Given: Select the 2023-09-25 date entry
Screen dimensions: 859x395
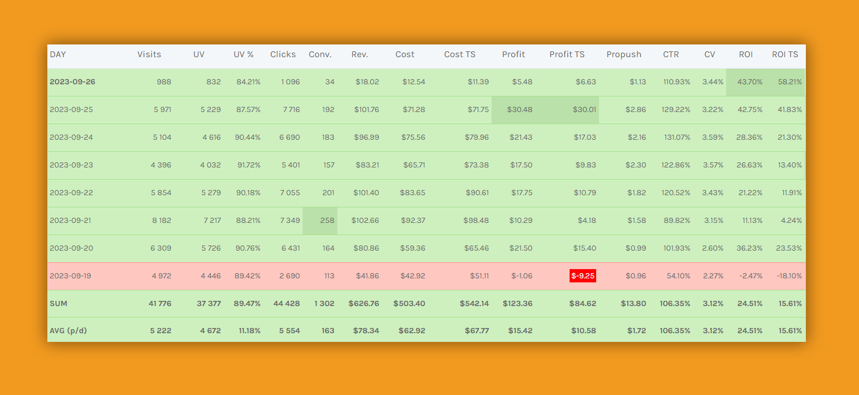Looking at the screenshot, I should click(x=71, y=110).
